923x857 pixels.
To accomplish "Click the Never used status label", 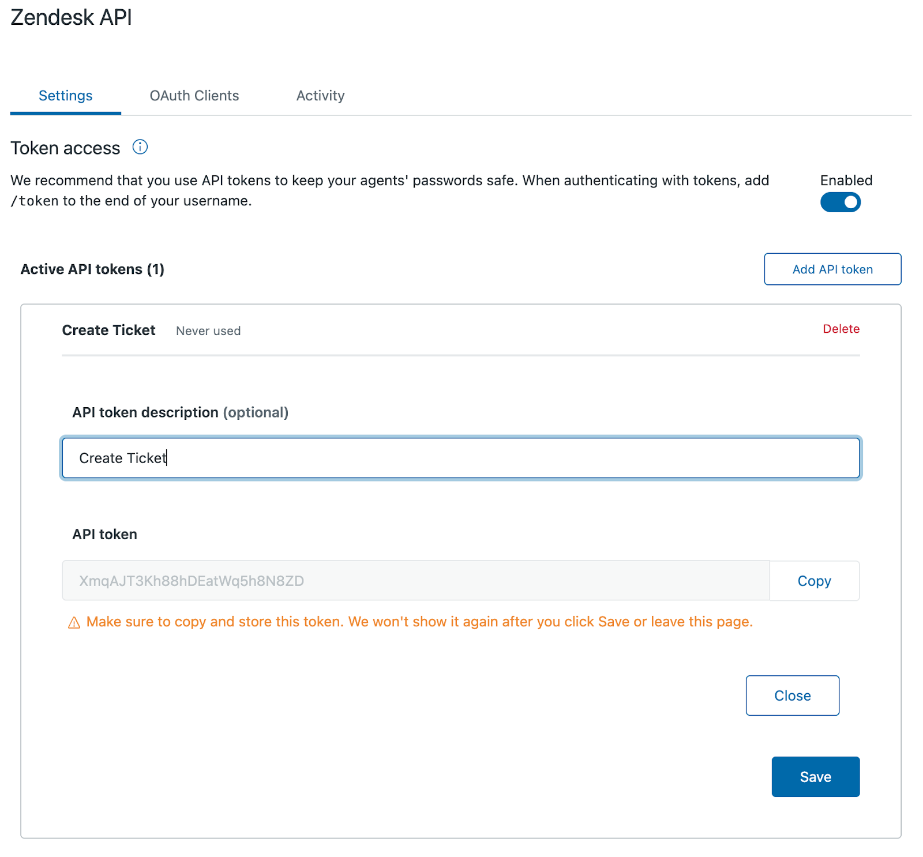I will [208, 331].
